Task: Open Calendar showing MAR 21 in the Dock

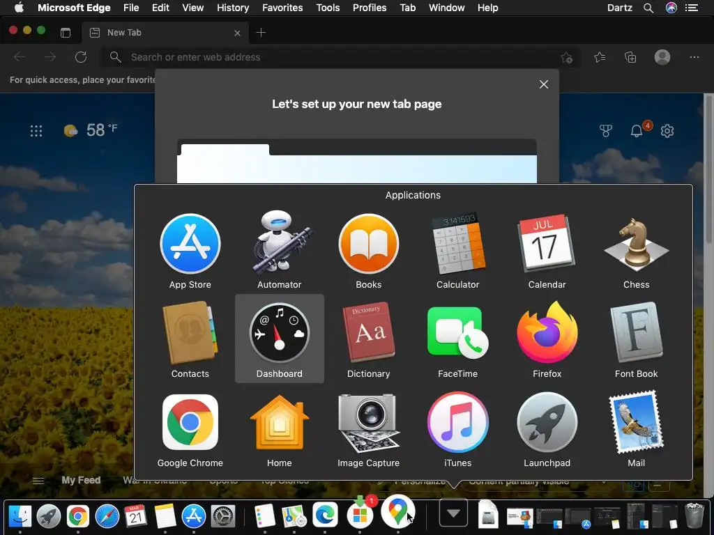Action: (x=136, y=516)
